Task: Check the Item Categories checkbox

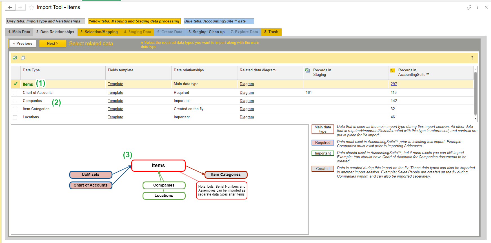Action: click(15, 109)
